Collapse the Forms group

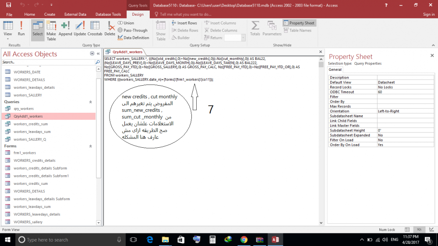pyautogui.click(x=91, y=146)
